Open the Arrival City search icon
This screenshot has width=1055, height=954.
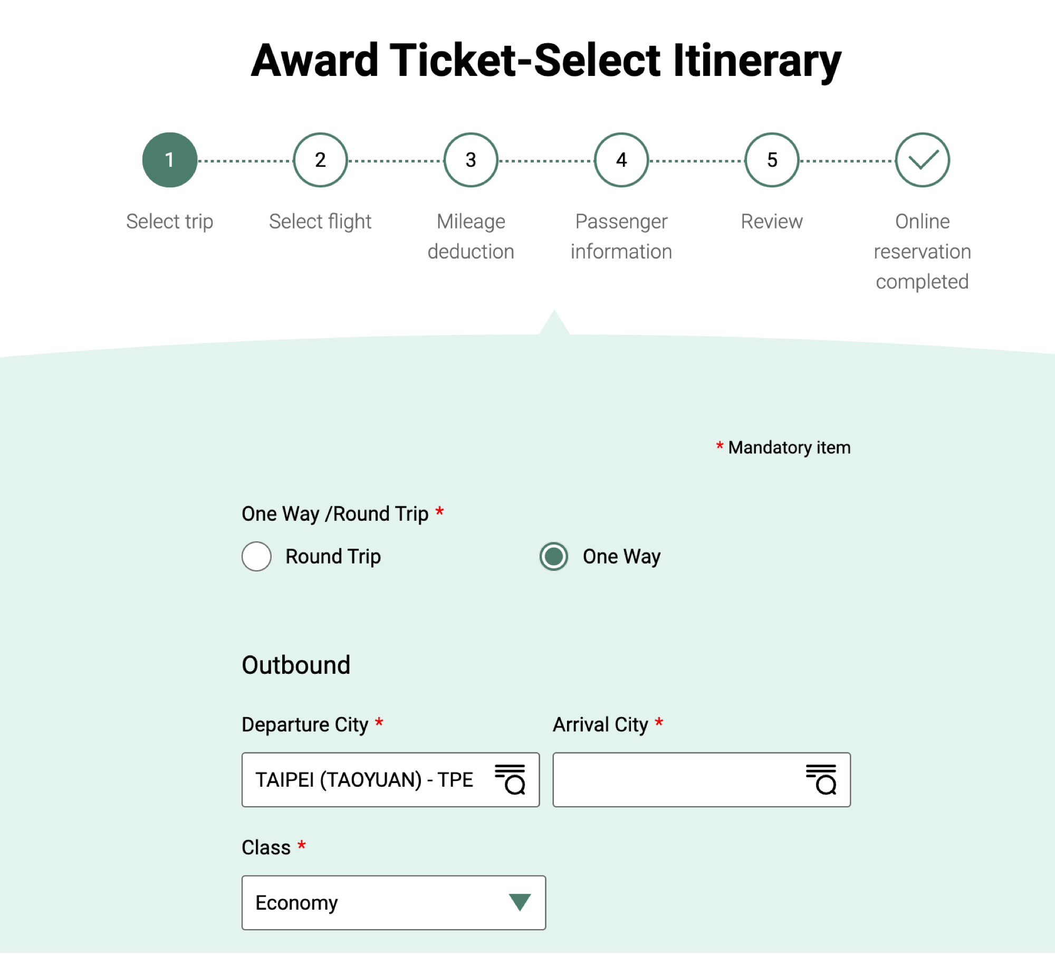pos(821,779)
